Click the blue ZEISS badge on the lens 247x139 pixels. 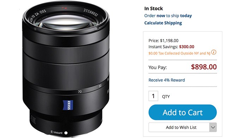(x=68, y=105)
